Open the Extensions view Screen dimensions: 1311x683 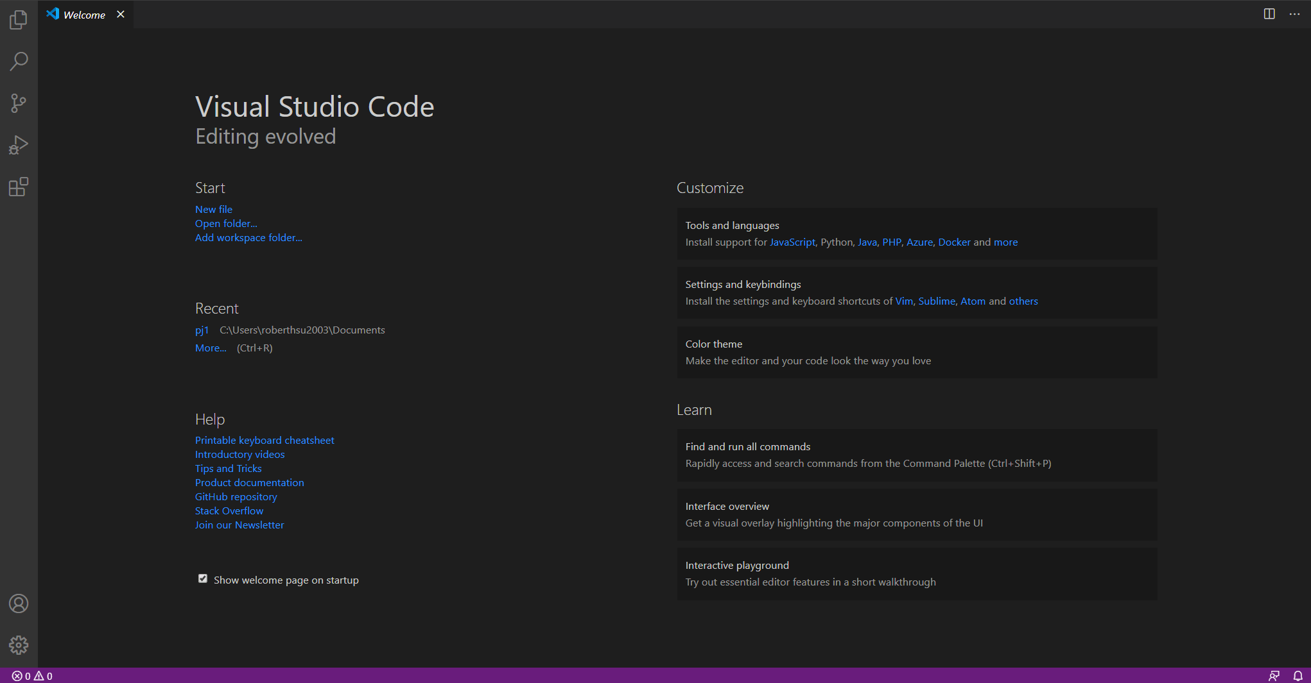click(x=19, y=187)
